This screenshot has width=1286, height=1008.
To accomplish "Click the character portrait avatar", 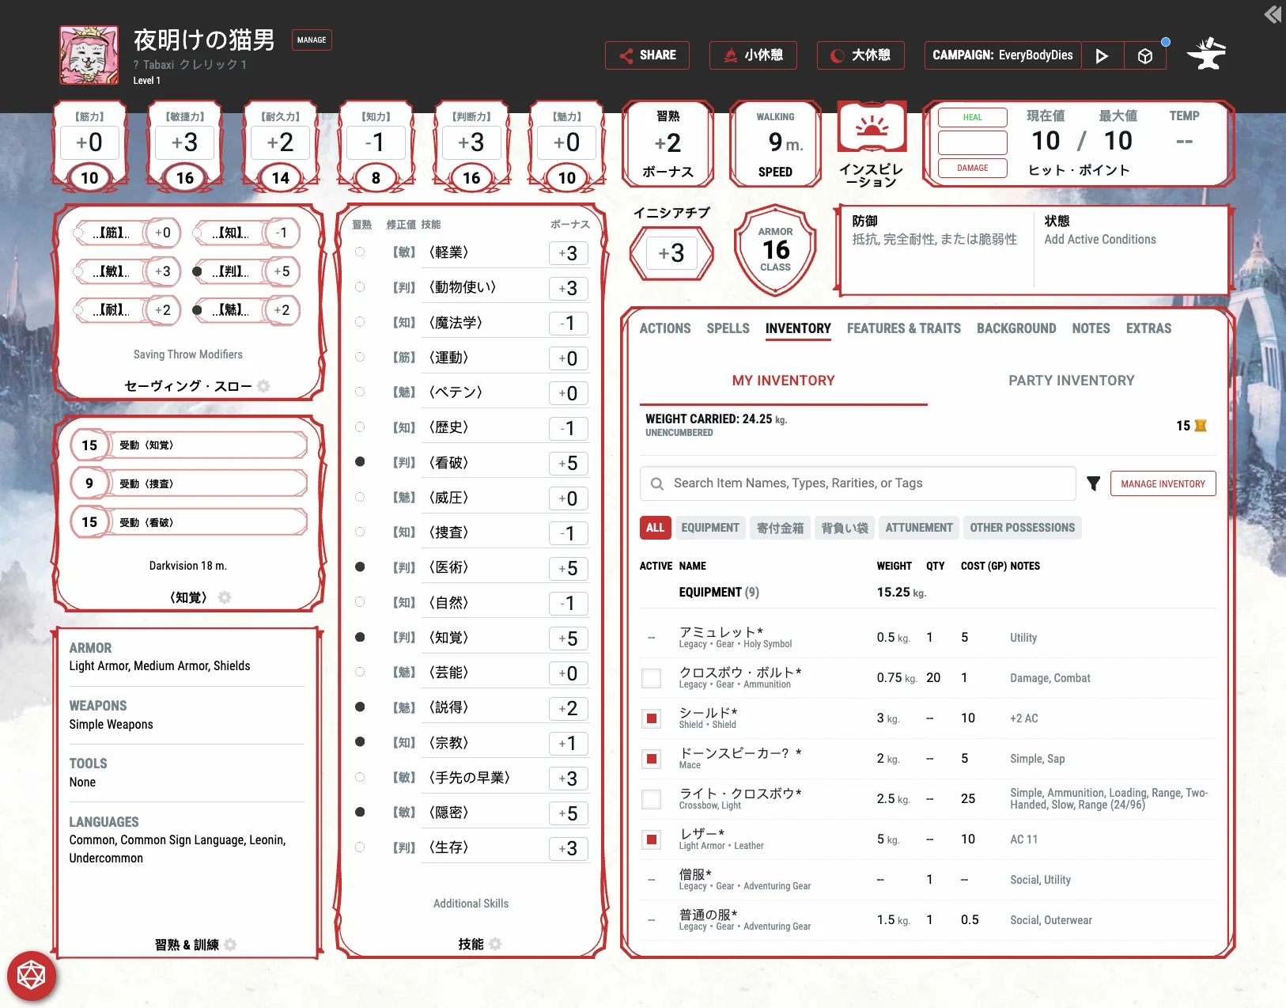I will pyautogui.click(x=89, y=55).
